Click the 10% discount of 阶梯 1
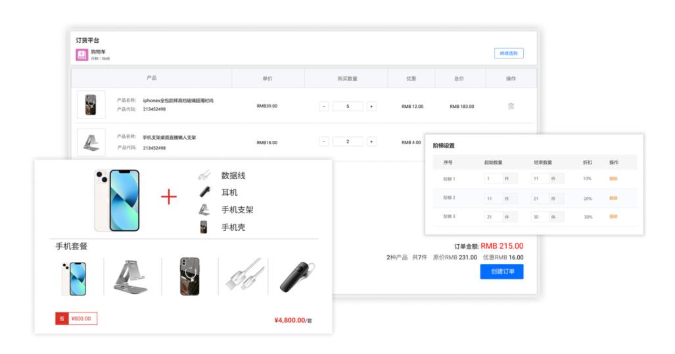Screen dimensions: 675x354 [x=587, y=178]
